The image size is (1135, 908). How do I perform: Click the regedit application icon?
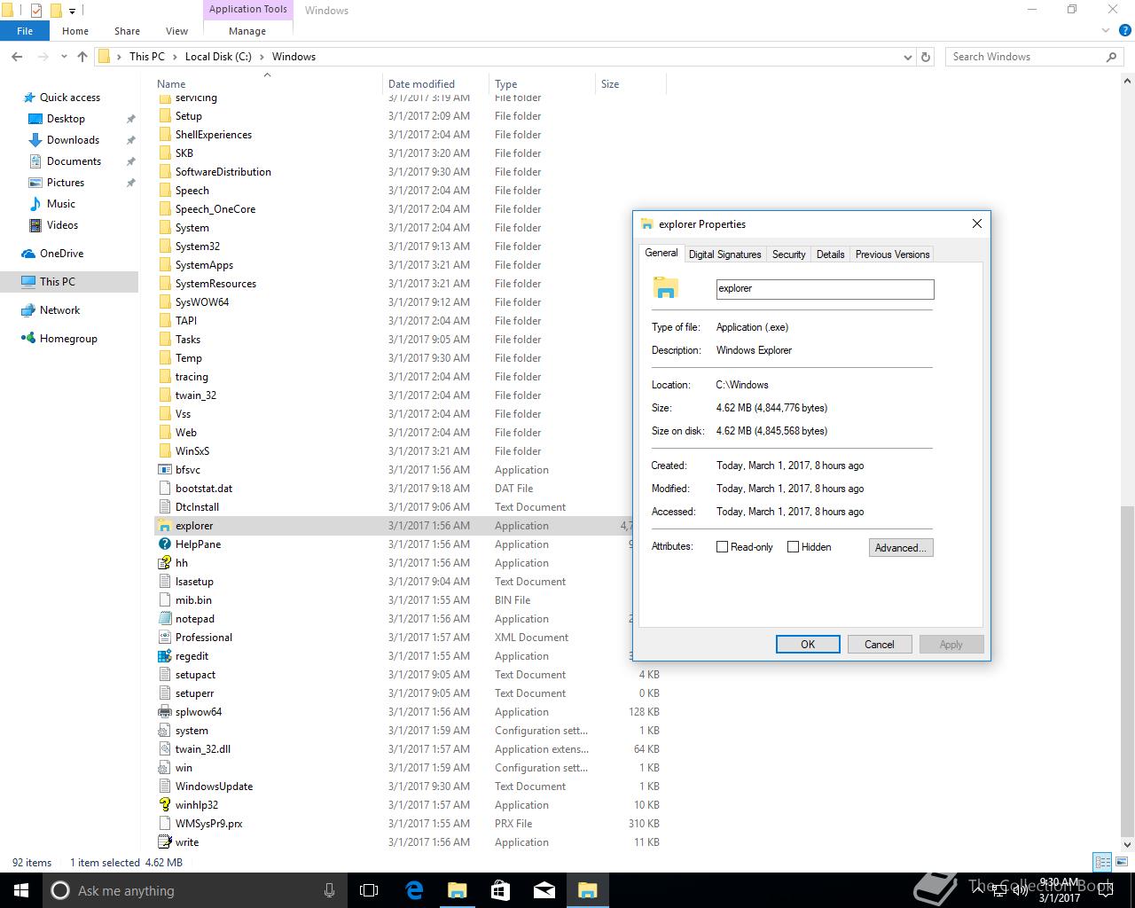click(165, 656)
